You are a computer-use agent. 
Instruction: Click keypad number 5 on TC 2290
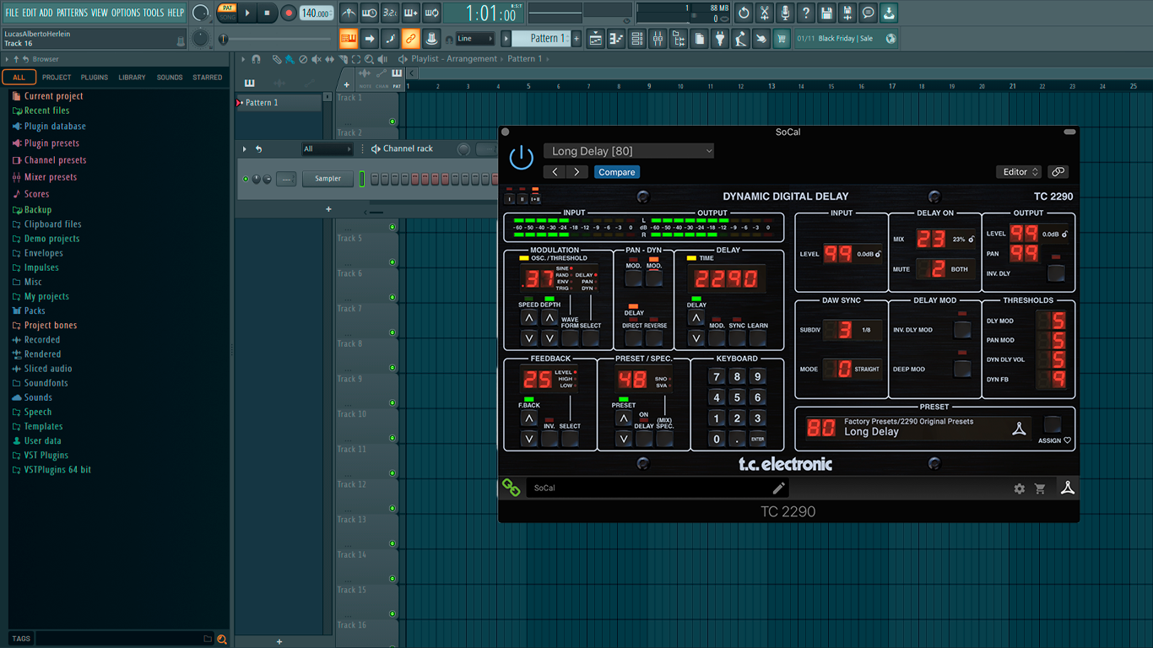[737, 397]
